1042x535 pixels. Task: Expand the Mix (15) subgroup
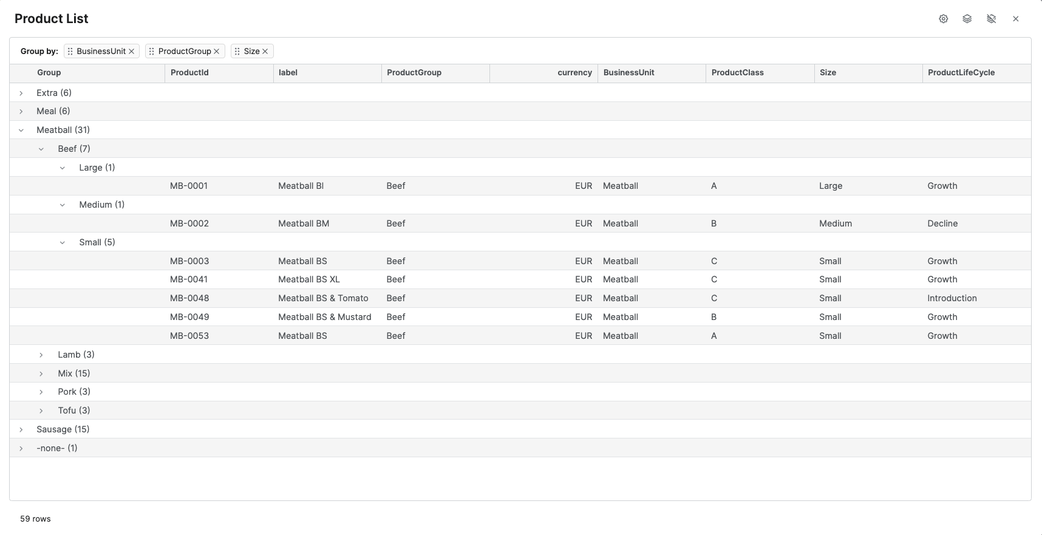(x=41, y=373)
